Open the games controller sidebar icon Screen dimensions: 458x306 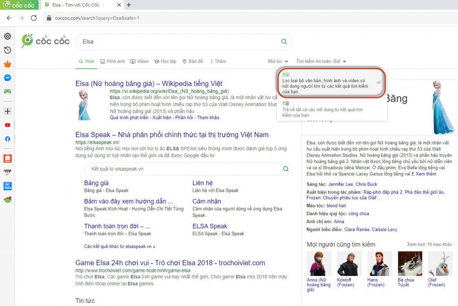pyautogui.click(x=8, y=91)
